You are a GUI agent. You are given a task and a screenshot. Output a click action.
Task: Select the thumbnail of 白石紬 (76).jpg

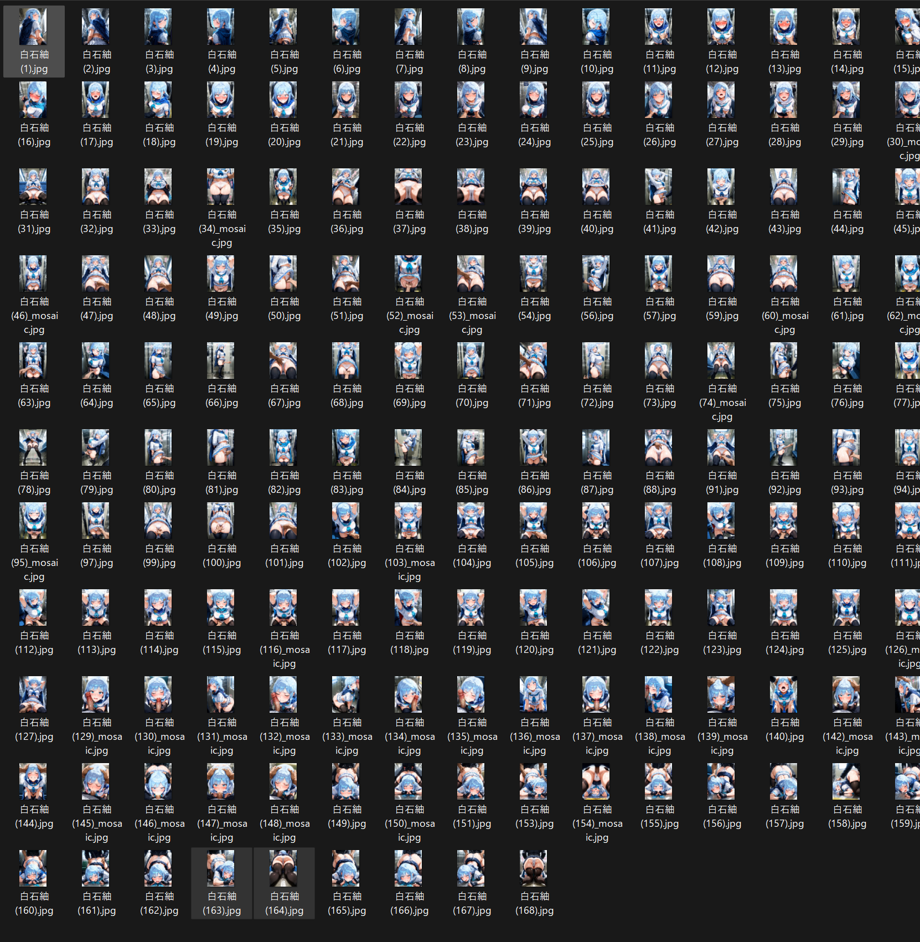(846, 361)
